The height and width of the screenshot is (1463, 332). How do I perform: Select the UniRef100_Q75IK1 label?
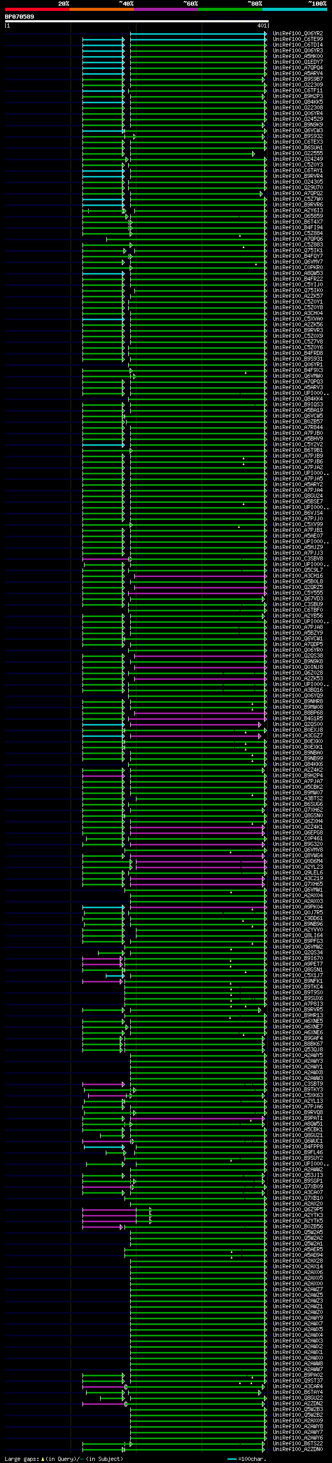(x=298, y=251)
